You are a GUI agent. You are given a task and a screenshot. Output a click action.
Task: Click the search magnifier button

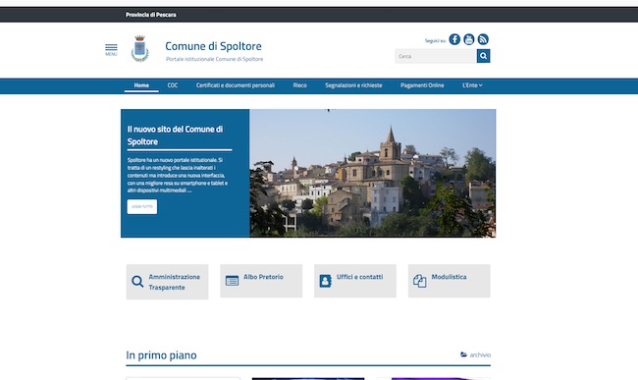click(x=483, y=56)
